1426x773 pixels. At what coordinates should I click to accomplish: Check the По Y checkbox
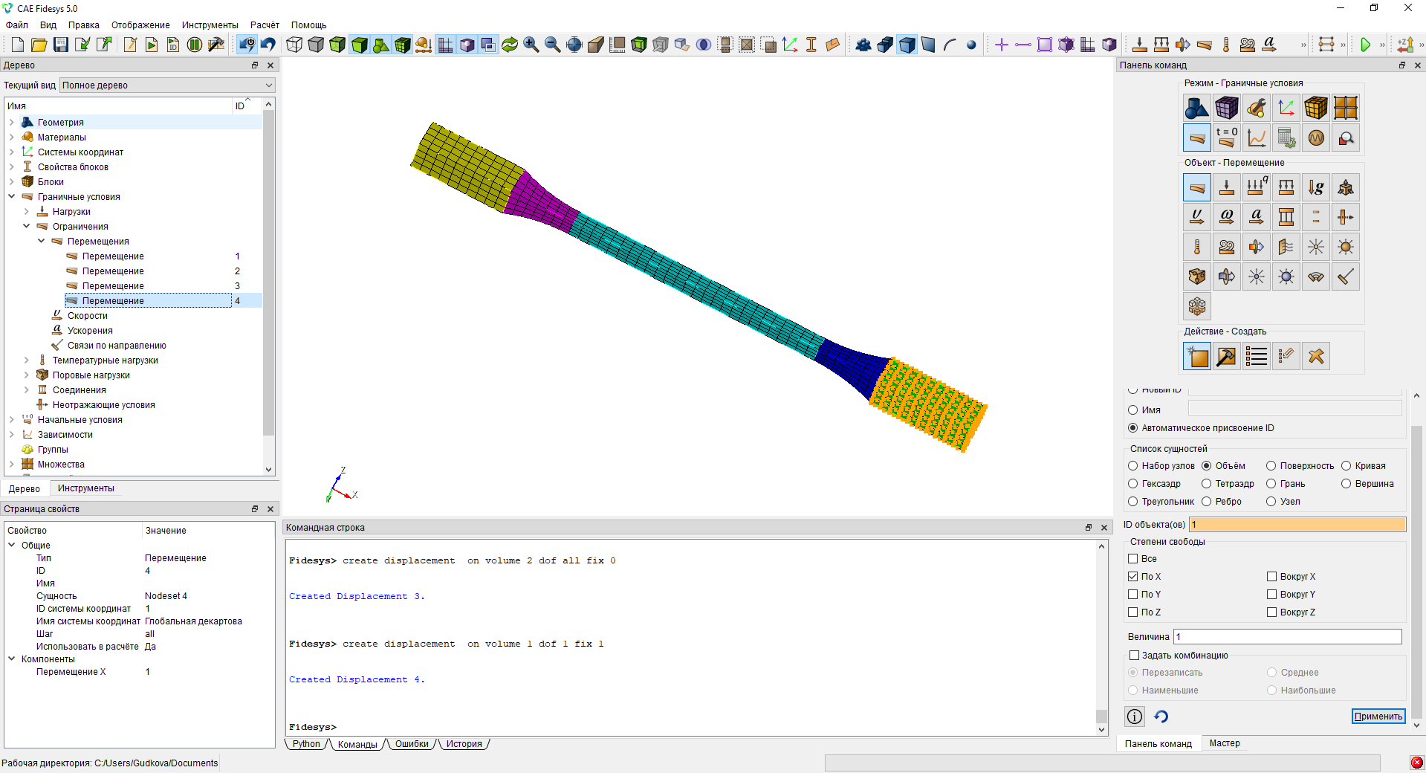pyautogui.click(x=1133, y=595)
